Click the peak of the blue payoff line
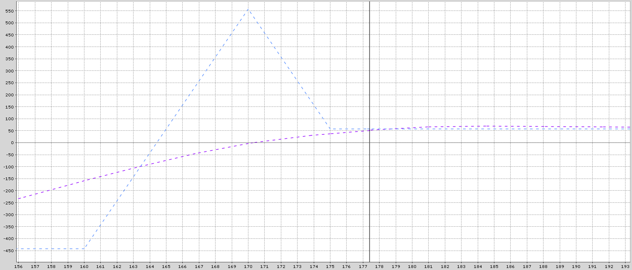The image size is (632, 270). [x=248, y=9]
